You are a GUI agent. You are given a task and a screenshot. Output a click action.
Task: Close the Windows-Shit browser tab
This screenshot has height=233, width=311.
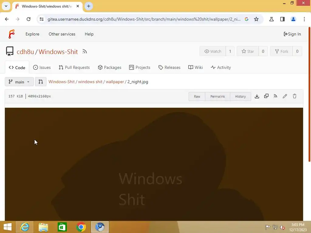[78, 6]
